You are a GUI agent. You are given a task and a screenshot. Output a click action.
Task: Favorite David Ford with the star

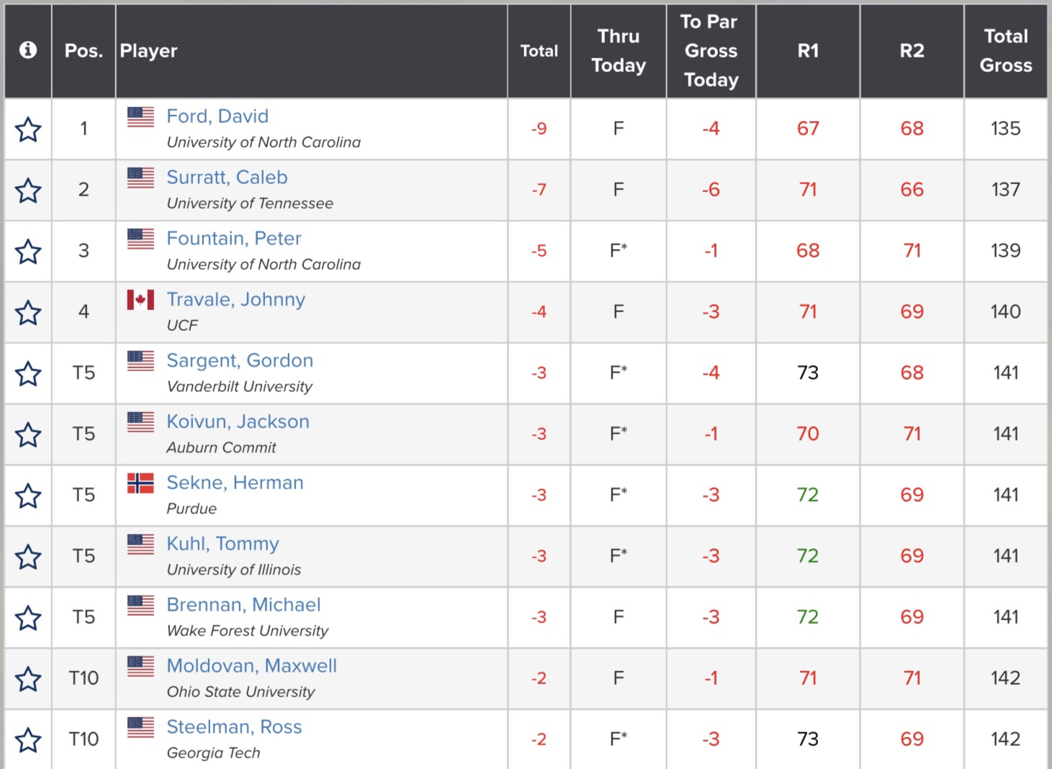tap(28, 129)
